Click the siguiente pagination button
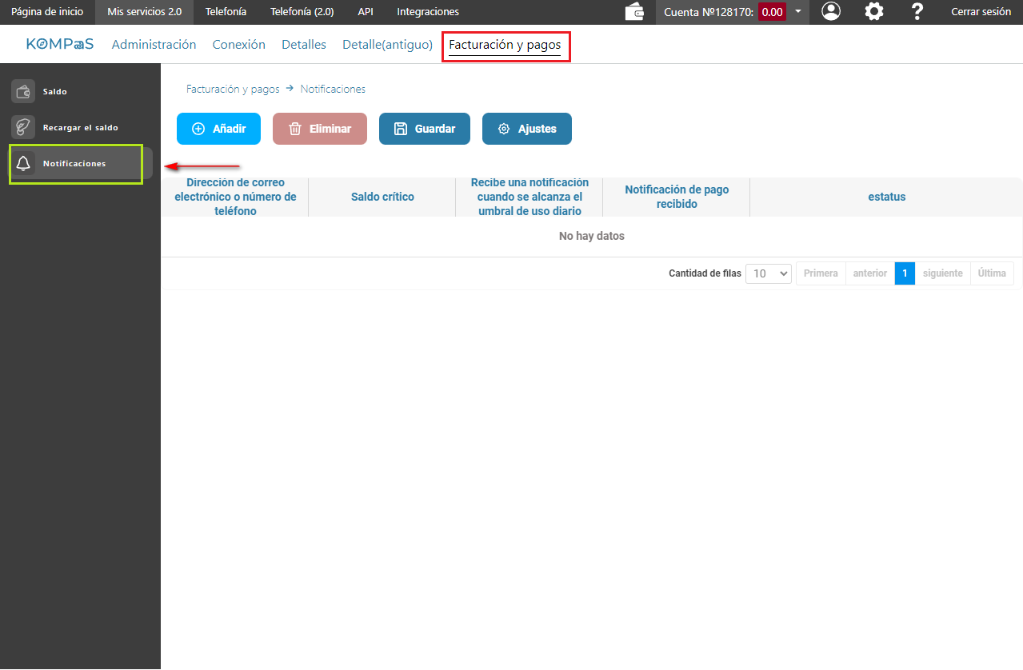Viewport: 1023px width, 670px height. click(x=943, y=273)
